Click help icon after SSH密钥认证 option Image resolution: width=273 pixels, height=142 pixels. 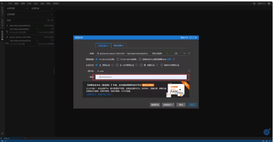coord(136,65)
